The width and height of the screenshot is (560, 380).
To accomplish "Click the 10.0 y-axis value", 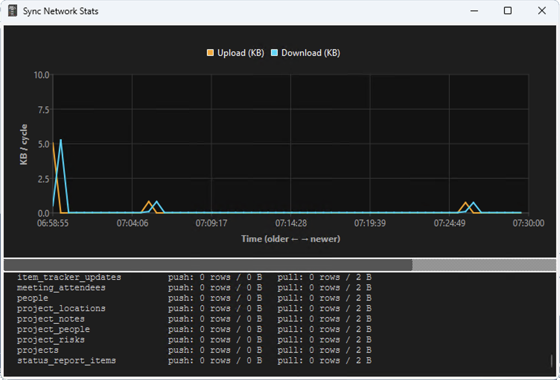I will pyautogui.click(x=42, y=75).
